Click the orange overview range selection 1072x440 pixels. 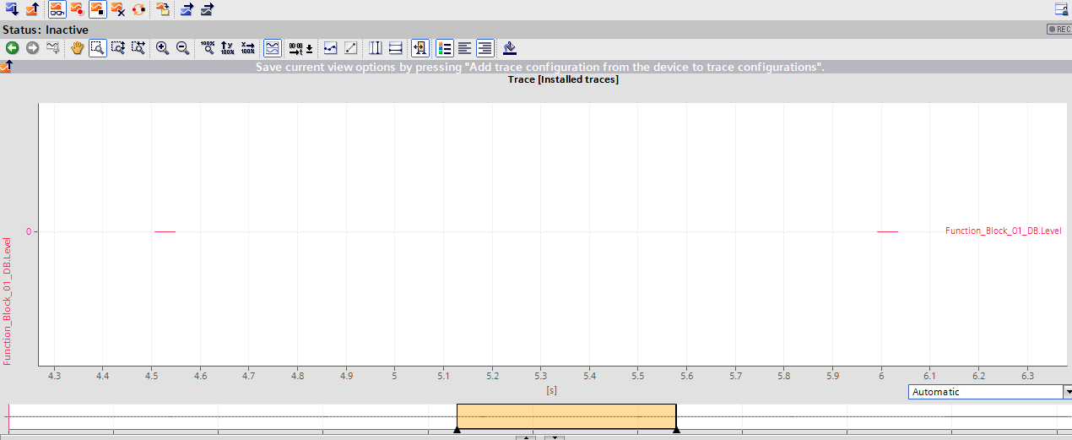pos(566,416)
